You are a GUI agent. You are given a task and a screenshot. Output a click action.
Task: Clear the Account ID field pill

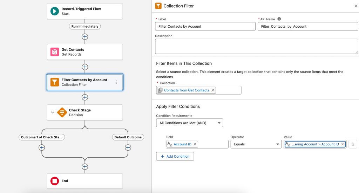195,144
